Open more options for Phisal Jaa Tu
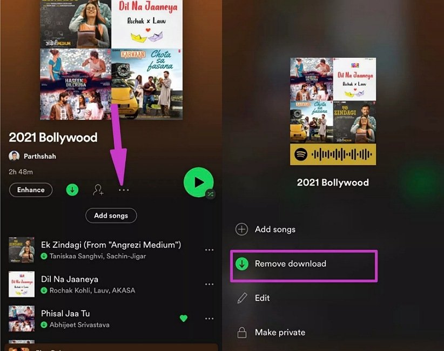Image resolution: width=444 pixels, height=351 pixels. coord(209,319)
